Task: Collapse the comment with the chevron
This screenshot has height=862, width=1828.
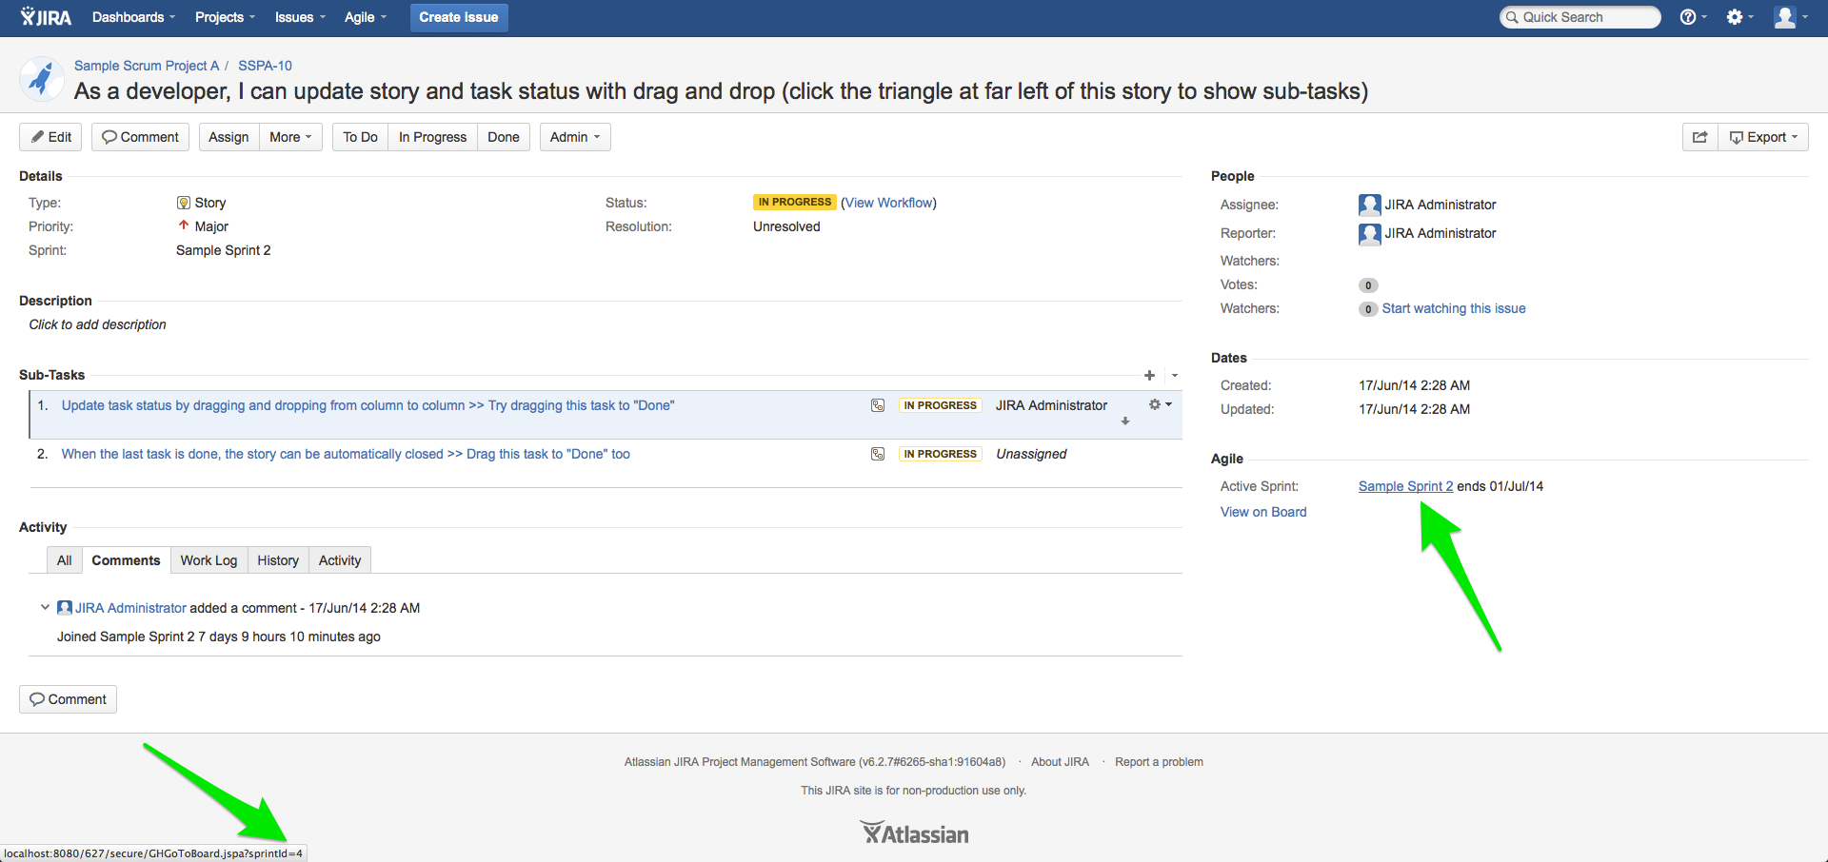Action: point(45,607)
